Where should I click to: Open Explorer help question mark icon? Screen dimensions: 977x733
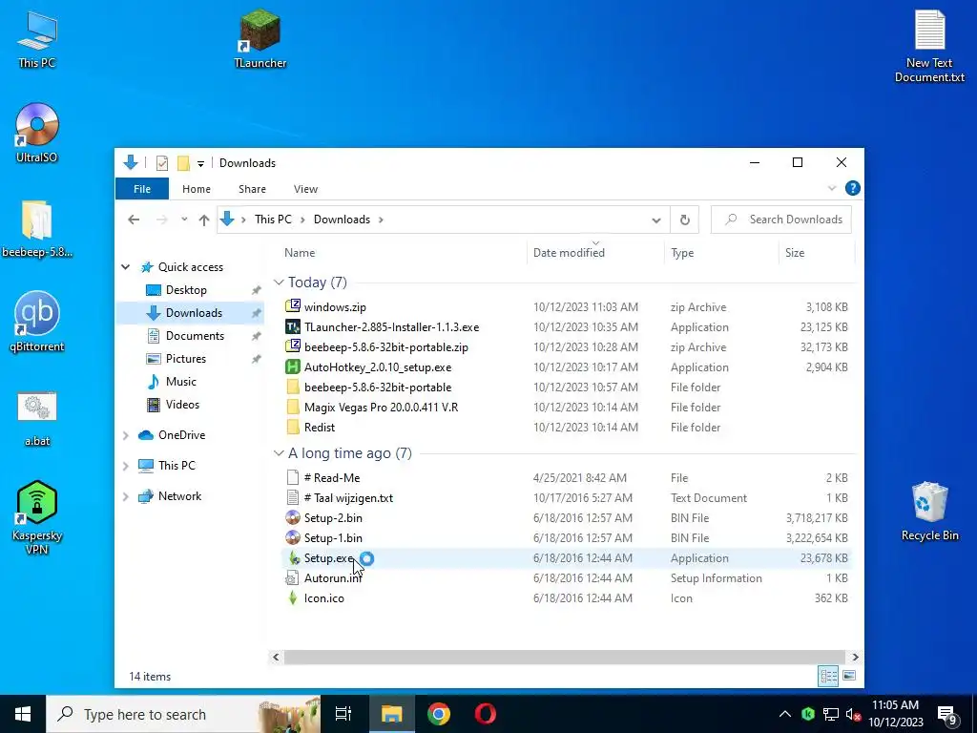point(852,188)
